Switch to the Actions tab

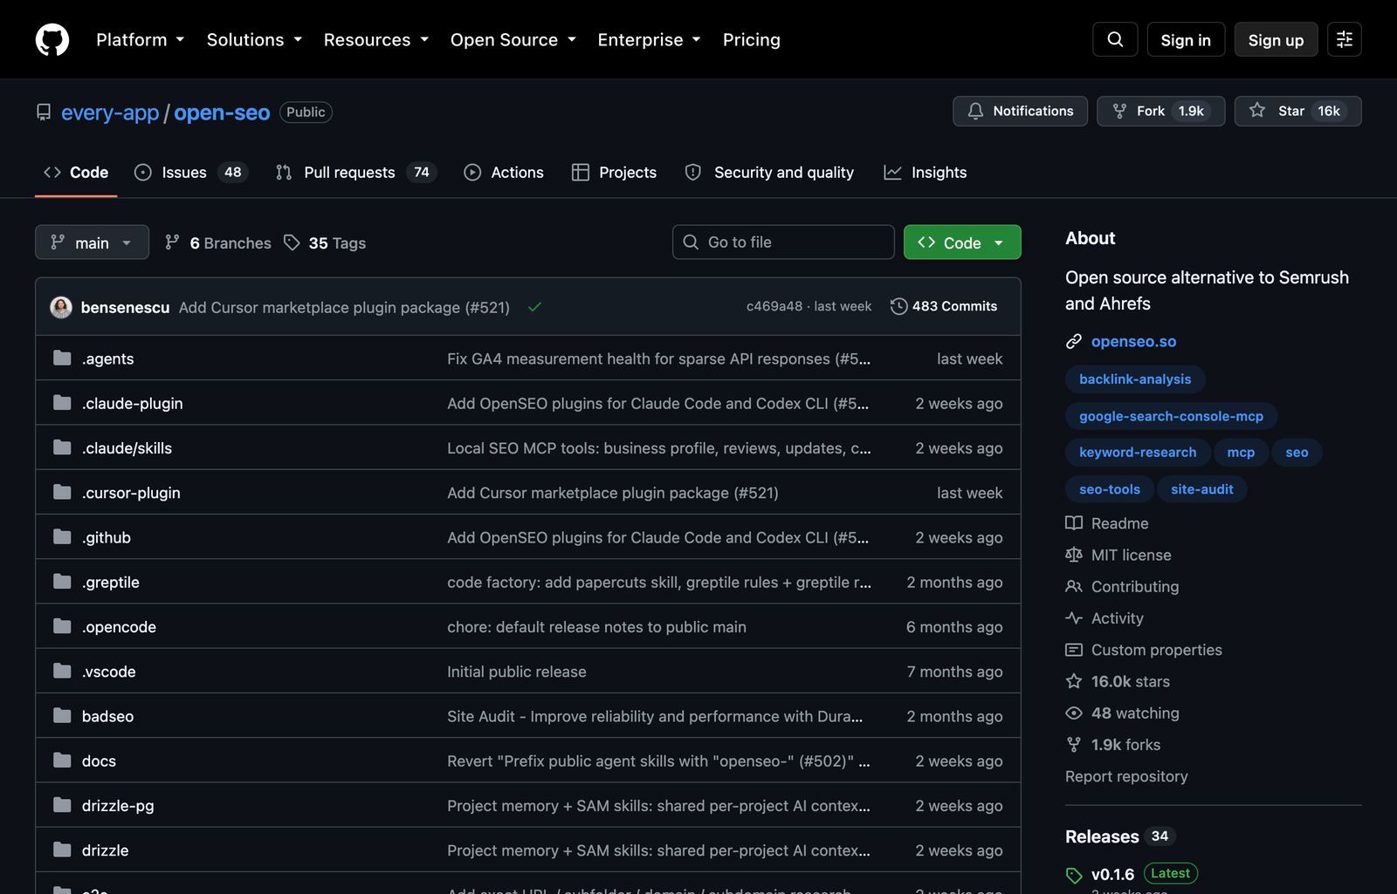point(504,173)
